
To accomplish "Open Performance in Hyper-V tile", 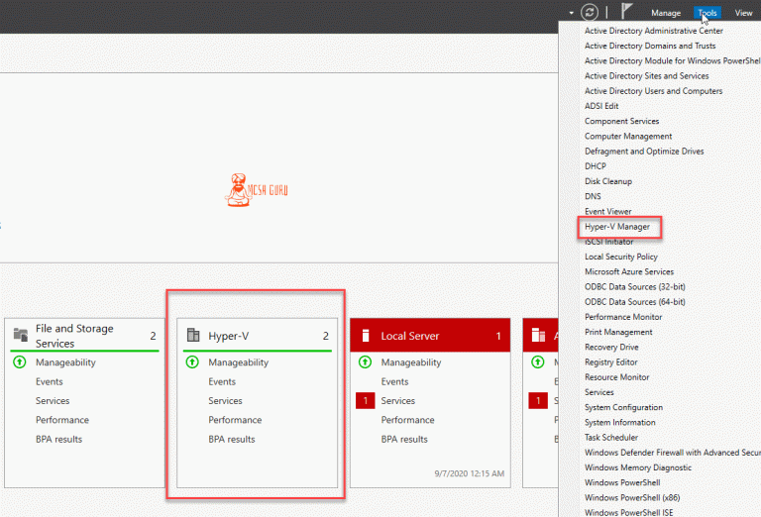I will click(x=235, y=420).
